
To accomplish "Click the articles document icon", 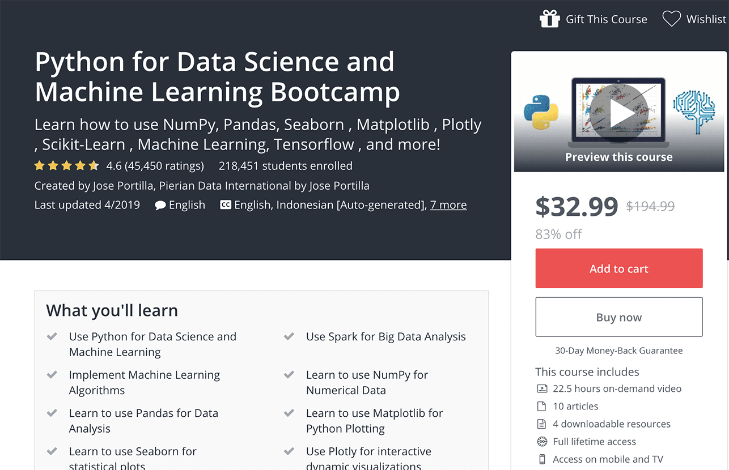I will coord(542,406).
